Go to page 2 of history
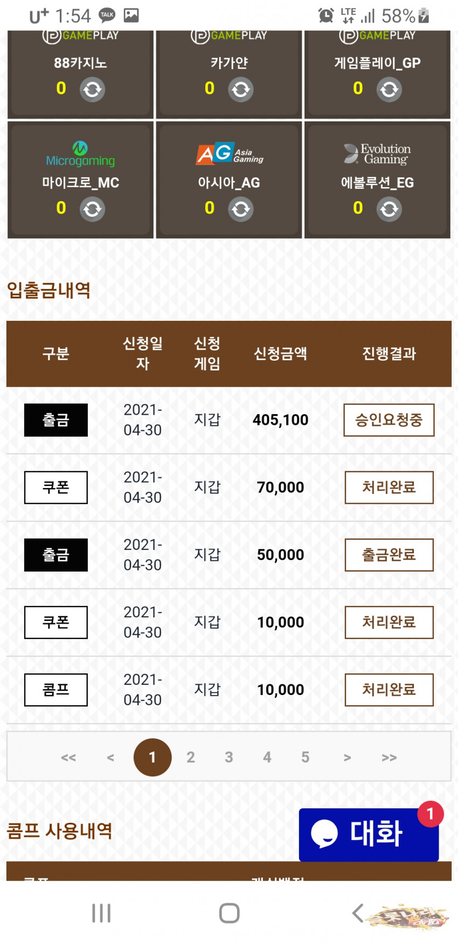The image size is (458, 942). click(x=191, y=757)
